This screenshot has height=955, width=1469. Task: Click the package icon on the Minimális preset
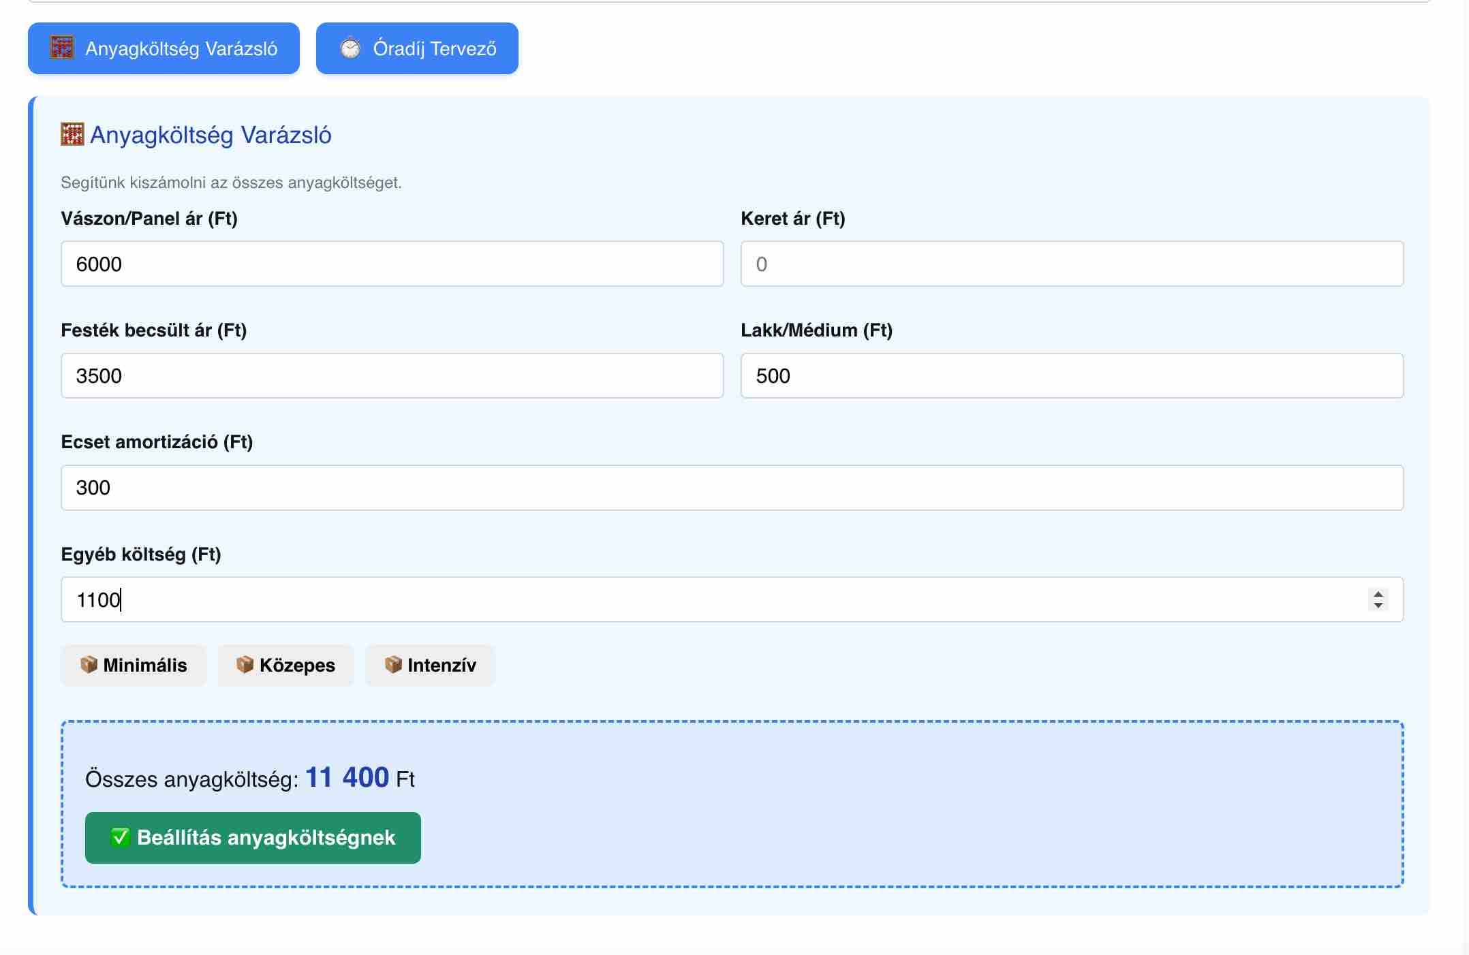click(89, 665)
